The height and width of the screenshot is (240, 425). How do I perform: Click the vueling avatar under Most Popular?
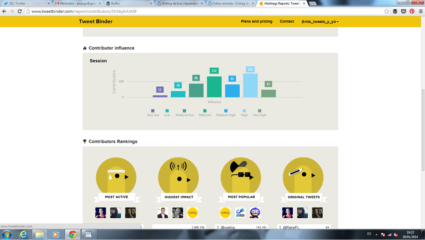click(225, 213)
